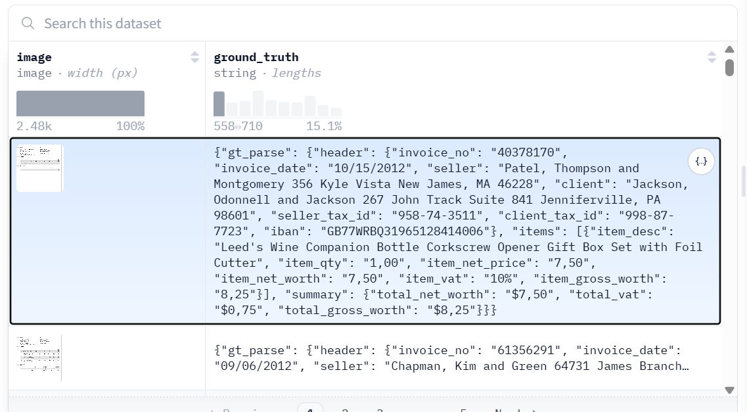Click the table's vertical scrollbar thumb
This screenshot has height=412, width=747.
pos(729,68)
